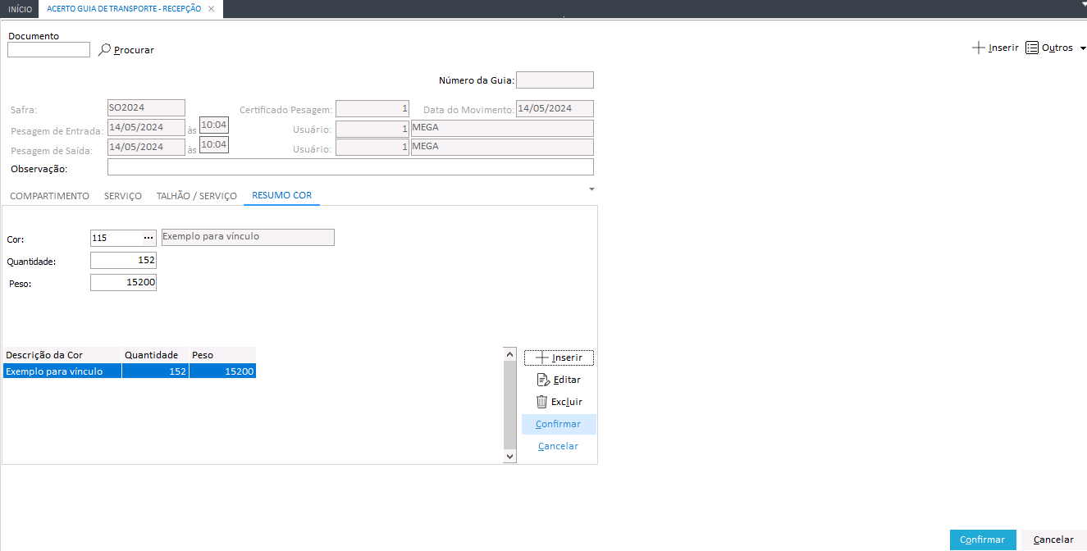Click the Cor code field showing 115

pos(116,237)
